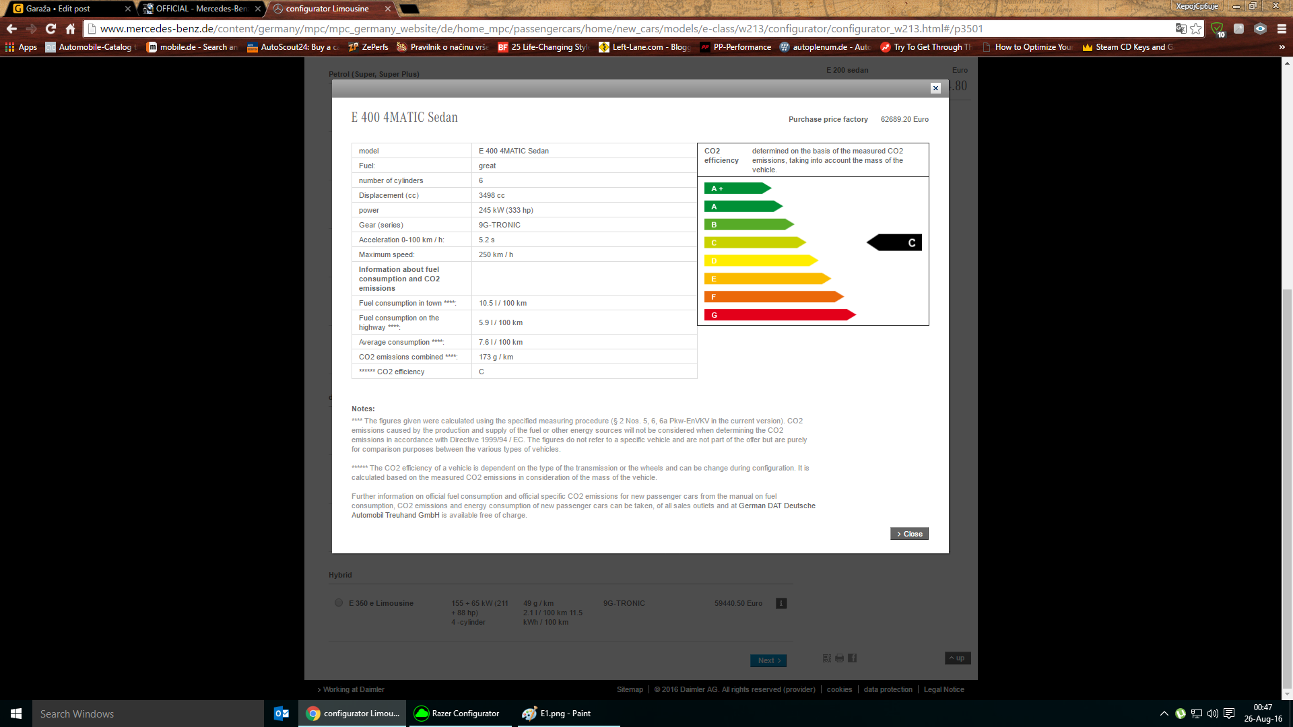This screenshot has height=727, width=1293.
Task: Open the Windows Start menu
Action: [16, 714]
